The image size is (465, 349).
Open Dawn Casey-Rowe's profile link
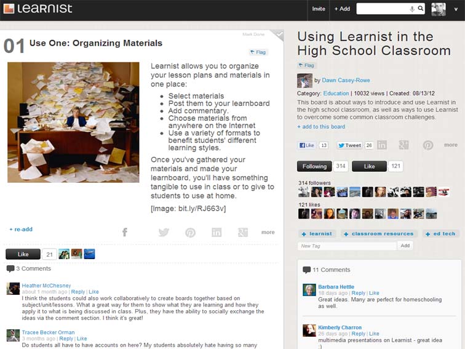(346, 81)
